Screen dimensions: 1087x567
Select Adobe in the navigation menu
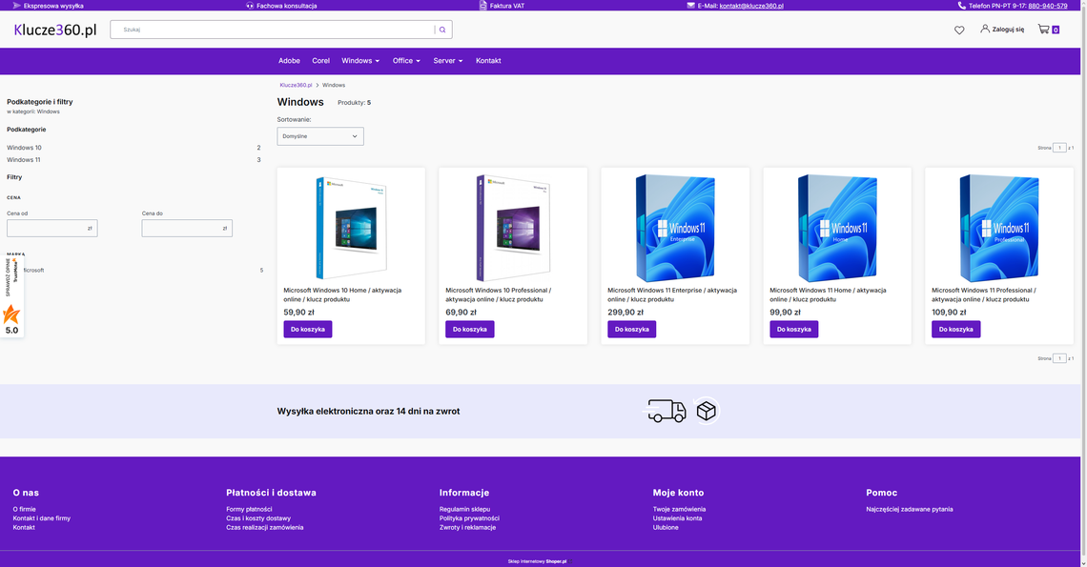pos(289,60)
